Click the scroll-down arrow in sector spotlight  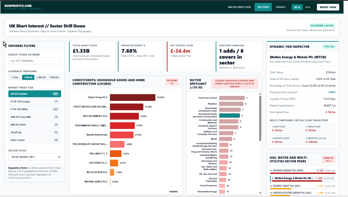[x=260, y=193]
